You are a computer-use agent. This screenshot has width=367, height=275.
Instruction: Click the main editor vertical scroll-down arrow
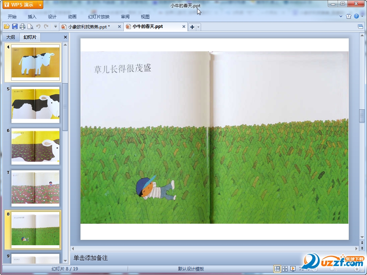362,237
